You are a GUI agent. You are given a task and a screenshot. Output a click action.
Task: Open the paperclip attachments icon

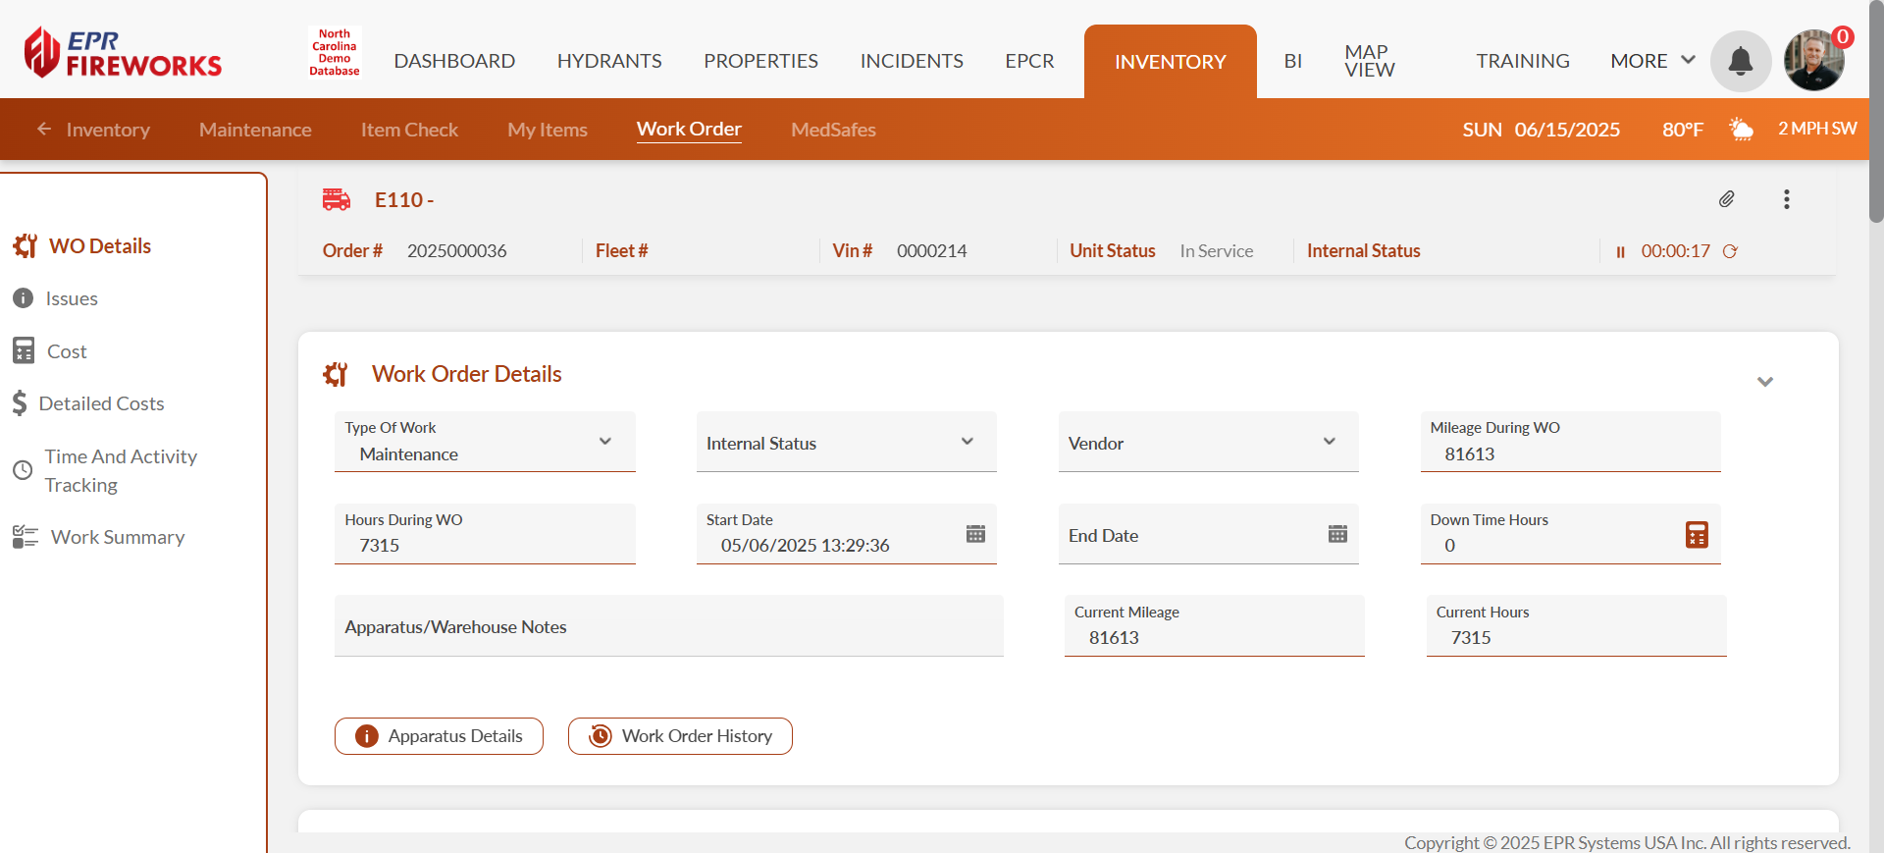1727,199
